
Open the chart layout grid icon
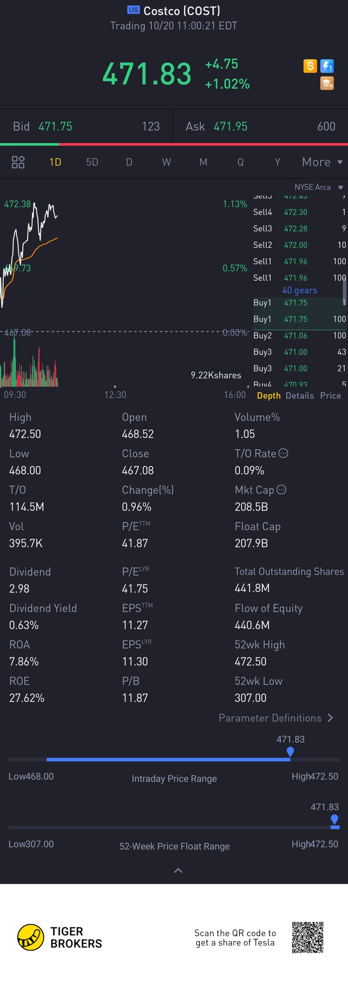tap(18, 162)
